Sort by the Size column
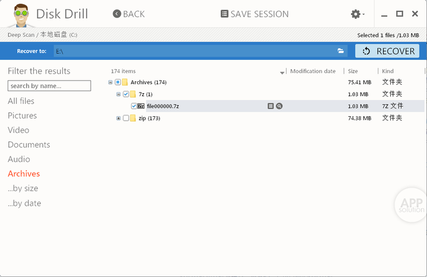427x277 pixels. pos(353,71)
